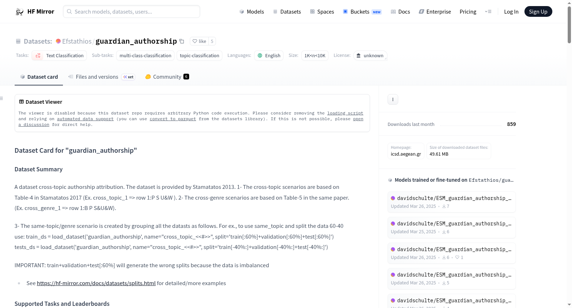
Task: Open the Dataset card tab
Action: click(39, 77)
